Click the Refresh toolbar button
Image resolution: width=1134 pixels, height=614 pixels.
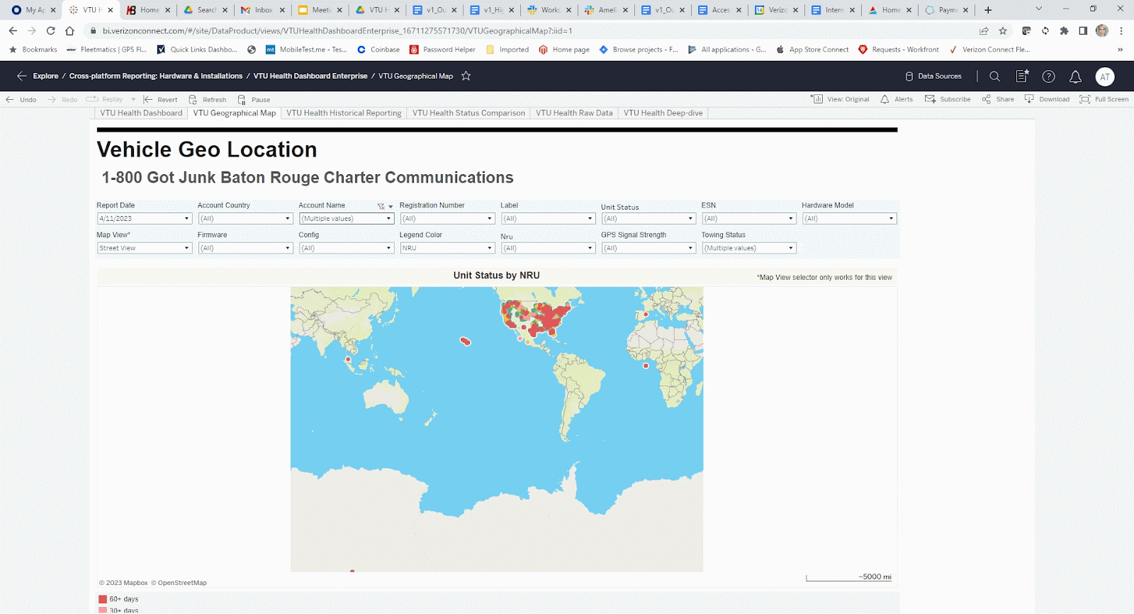(207, 100)
